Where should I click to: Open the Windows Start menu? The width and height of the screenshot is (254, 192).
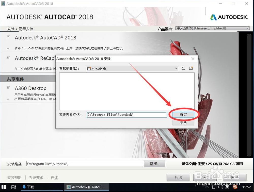click(4, 187)
